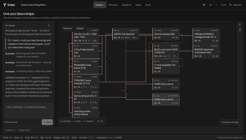This screenshot has height=140, width=246.
Task: Select BLDC outrunner 2205 node text
Action: click(166, 51)
